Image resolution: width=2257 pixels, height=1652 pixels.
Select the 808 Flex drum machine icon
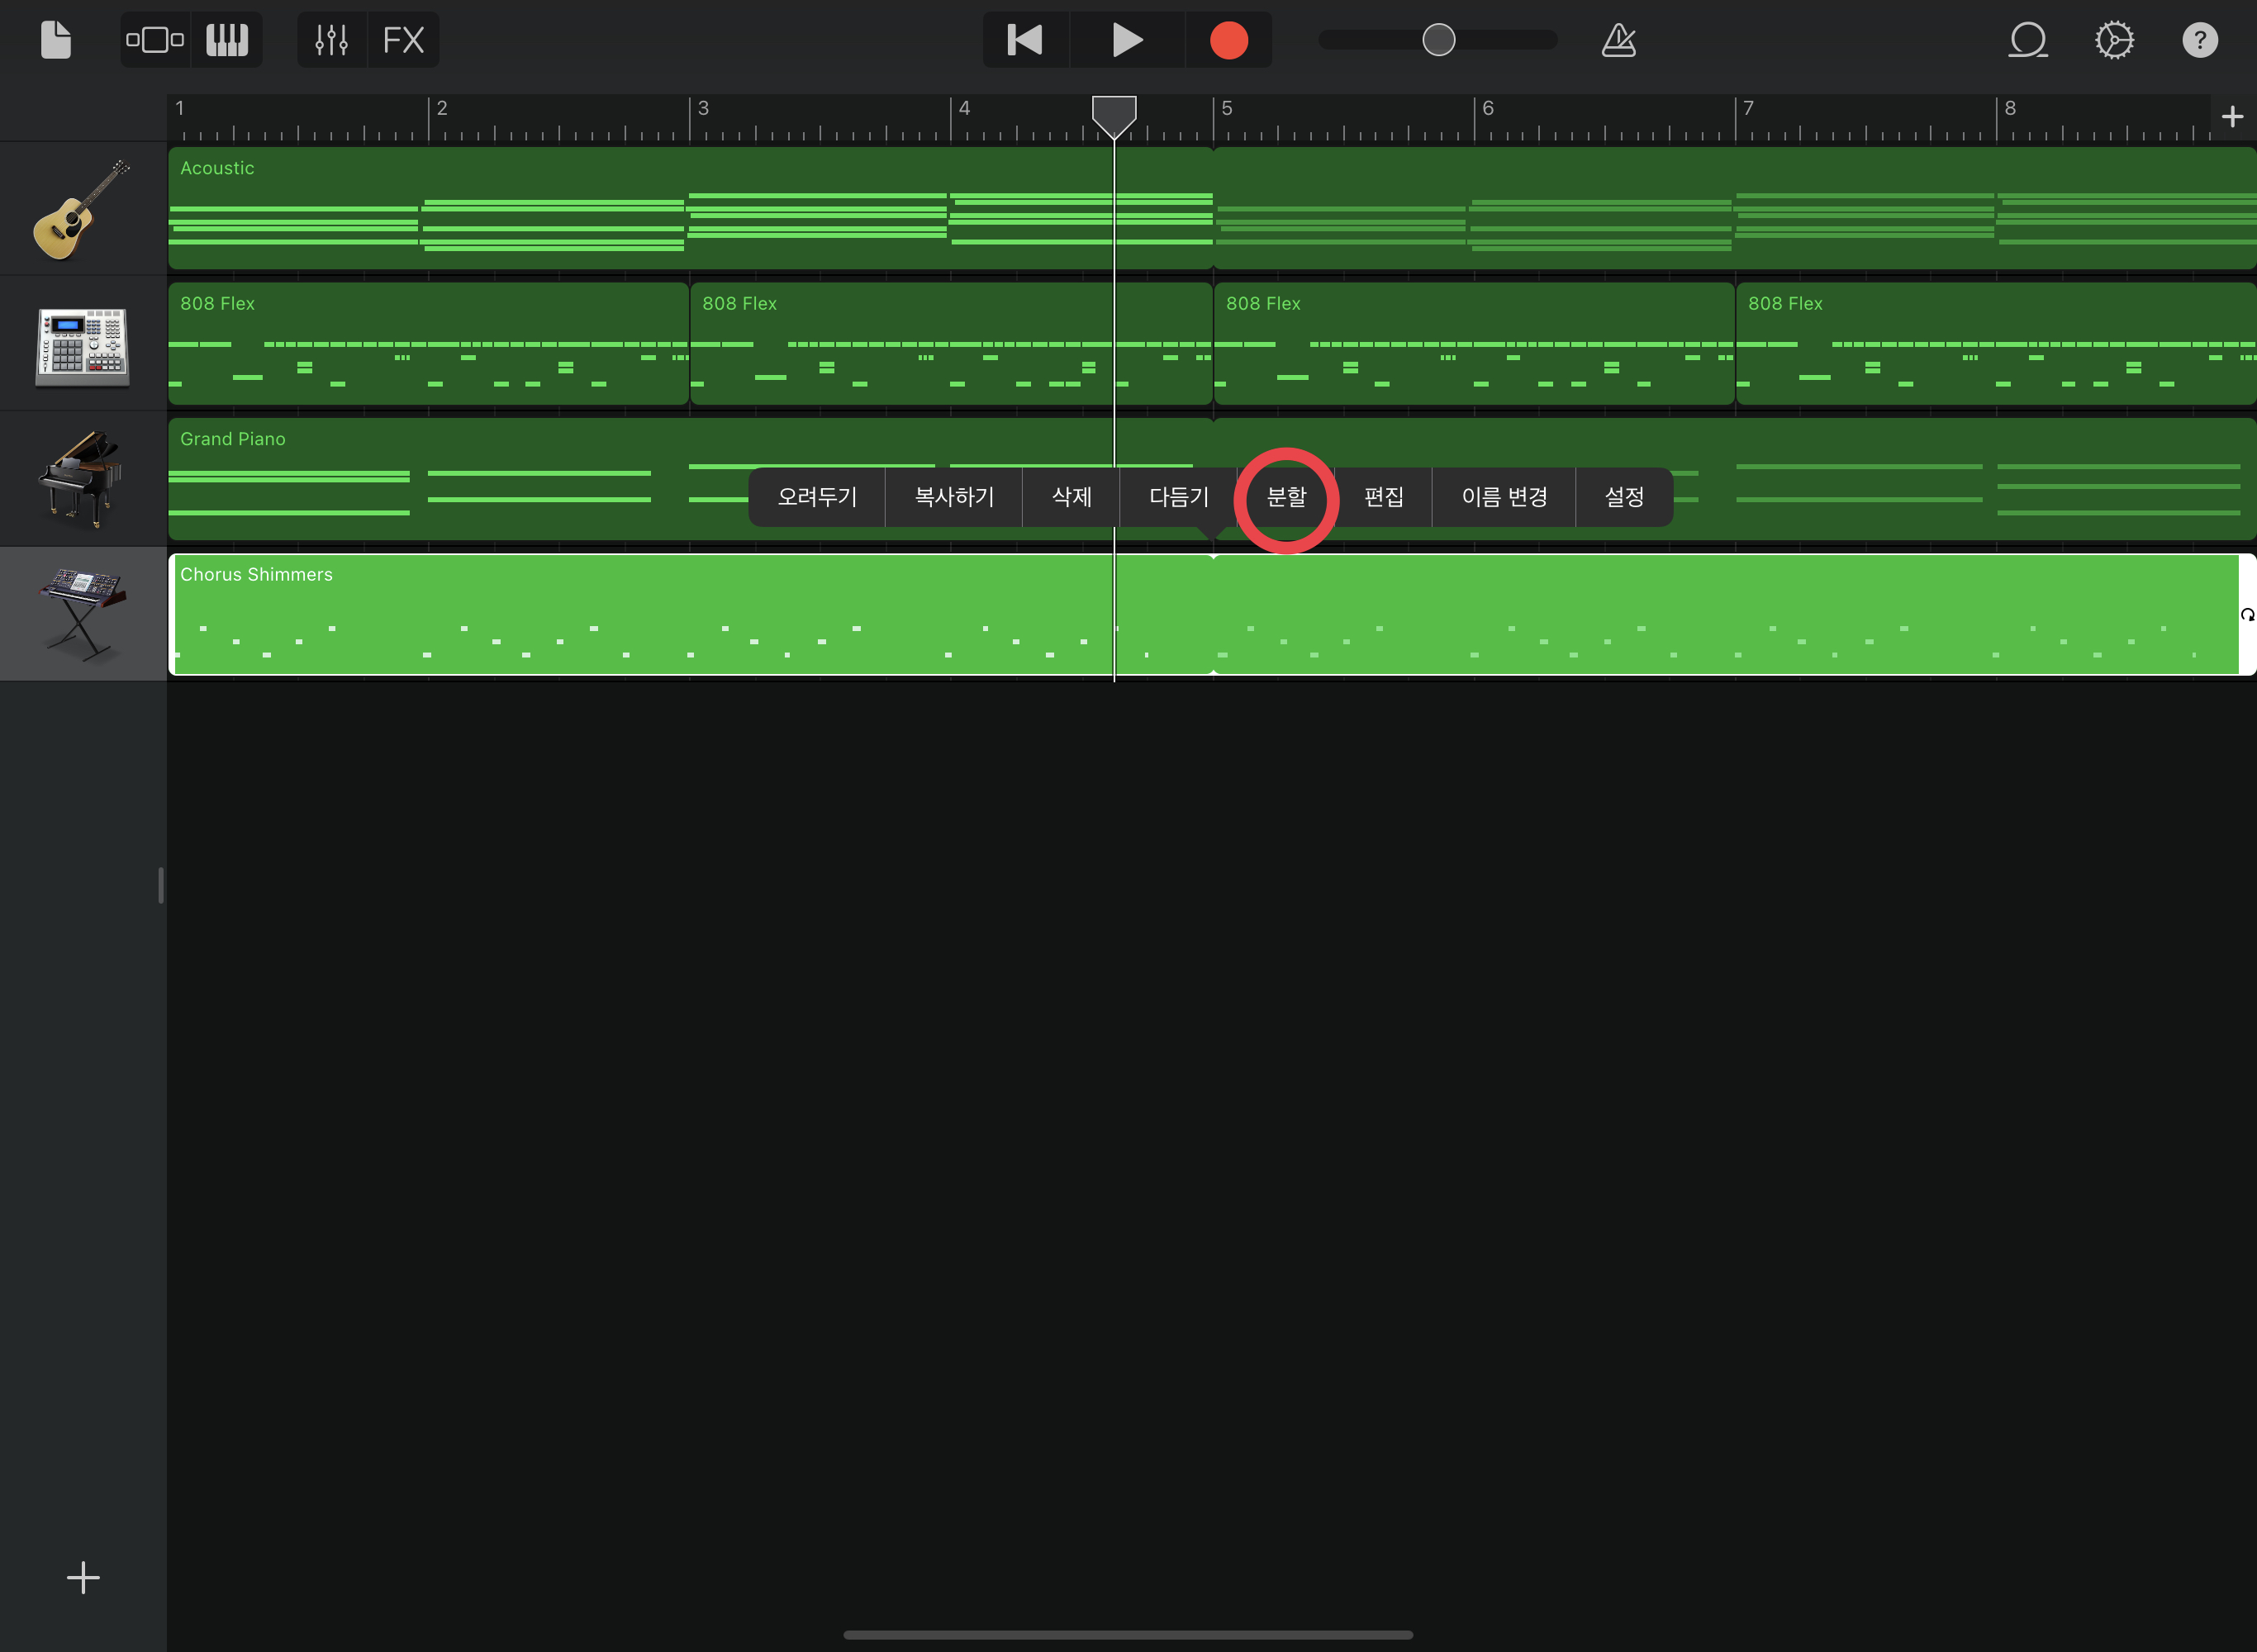82,345
